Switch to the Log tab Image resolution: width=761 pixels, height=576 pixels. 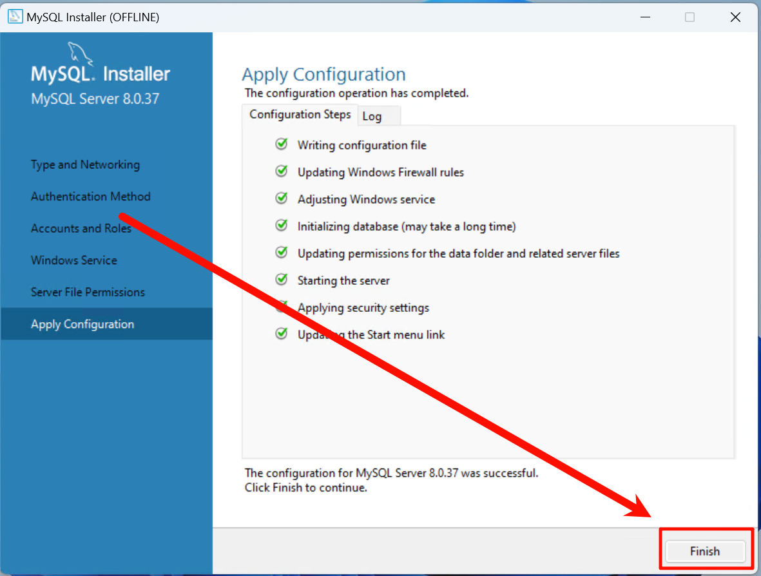(x=379, y=116)
